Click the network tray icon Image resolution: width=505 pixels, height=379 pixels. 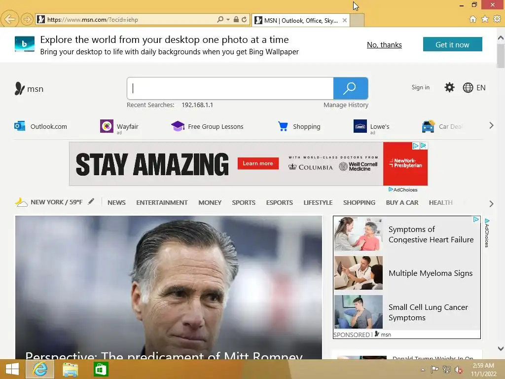[x=447, y=369]
